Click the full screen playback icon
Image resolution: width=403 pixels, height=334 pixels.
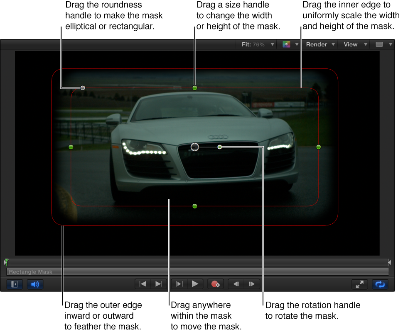click(360, 284)
